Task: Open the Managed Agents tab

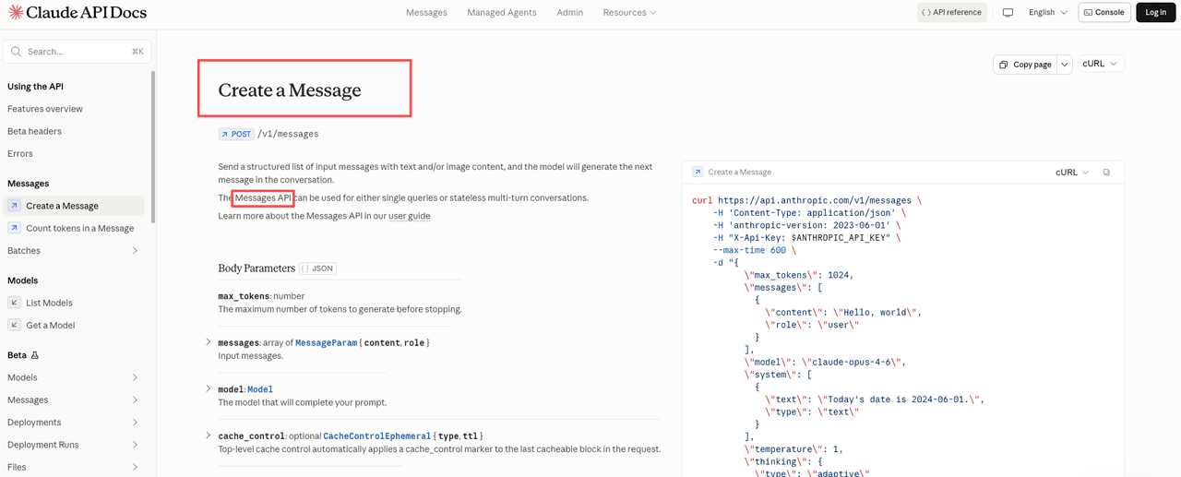Action: pos(502,13)
